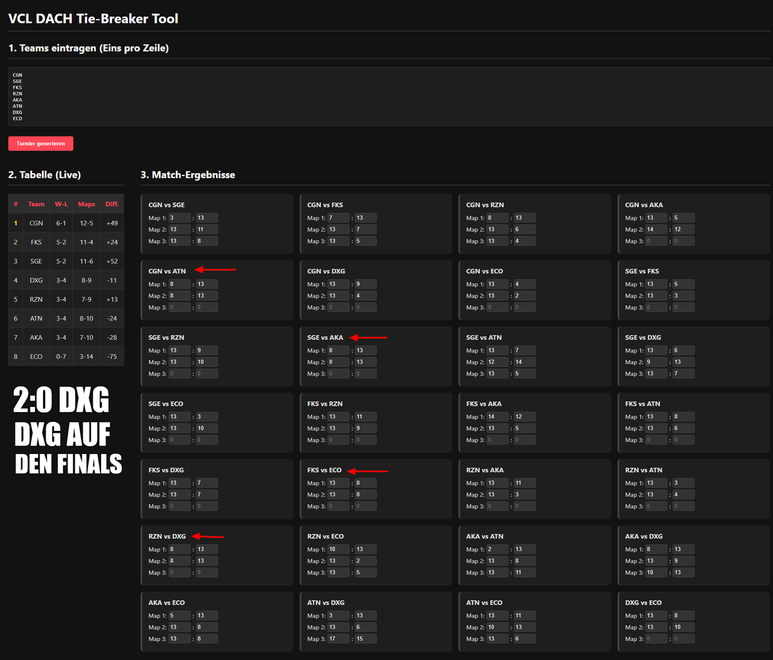Select RZN vs ATN Map 1 right score
The width and height of the screenshot is (773, 660).
(x=683, y=483)
